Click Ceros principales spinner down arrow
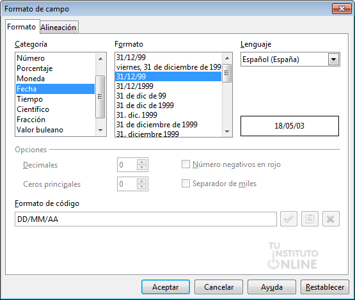Viewport: 355px width, 300px height. [142, 187]
